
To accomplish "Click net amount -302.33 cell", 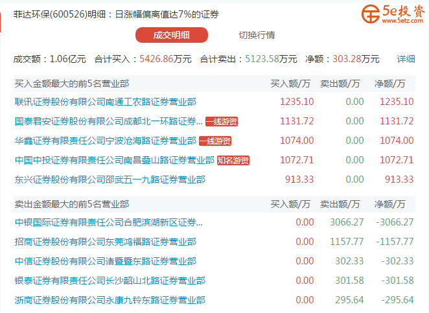I will point(397,261).
